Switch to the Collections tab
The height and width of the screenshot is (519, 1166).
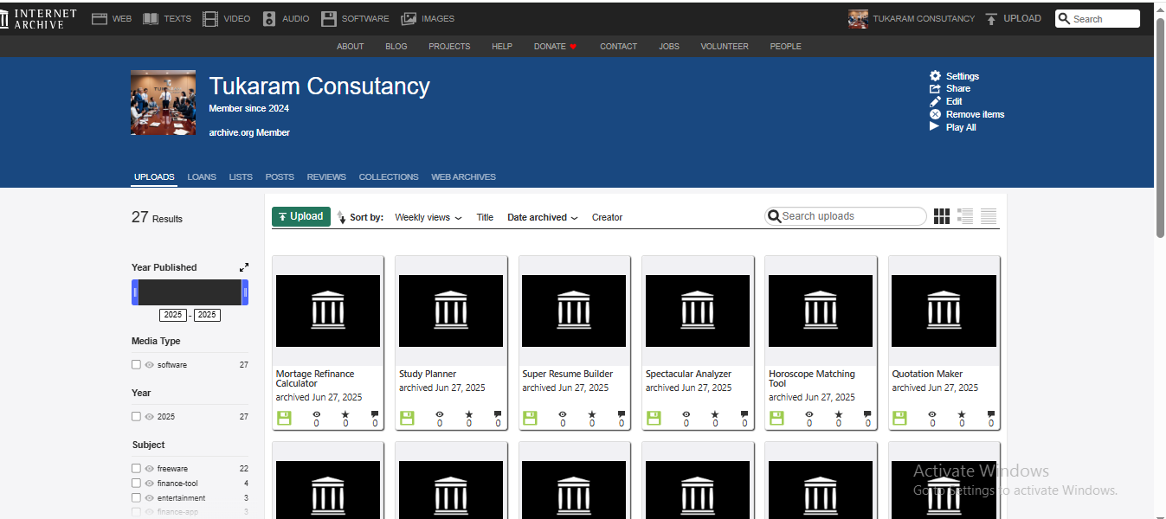pos(388,176)
